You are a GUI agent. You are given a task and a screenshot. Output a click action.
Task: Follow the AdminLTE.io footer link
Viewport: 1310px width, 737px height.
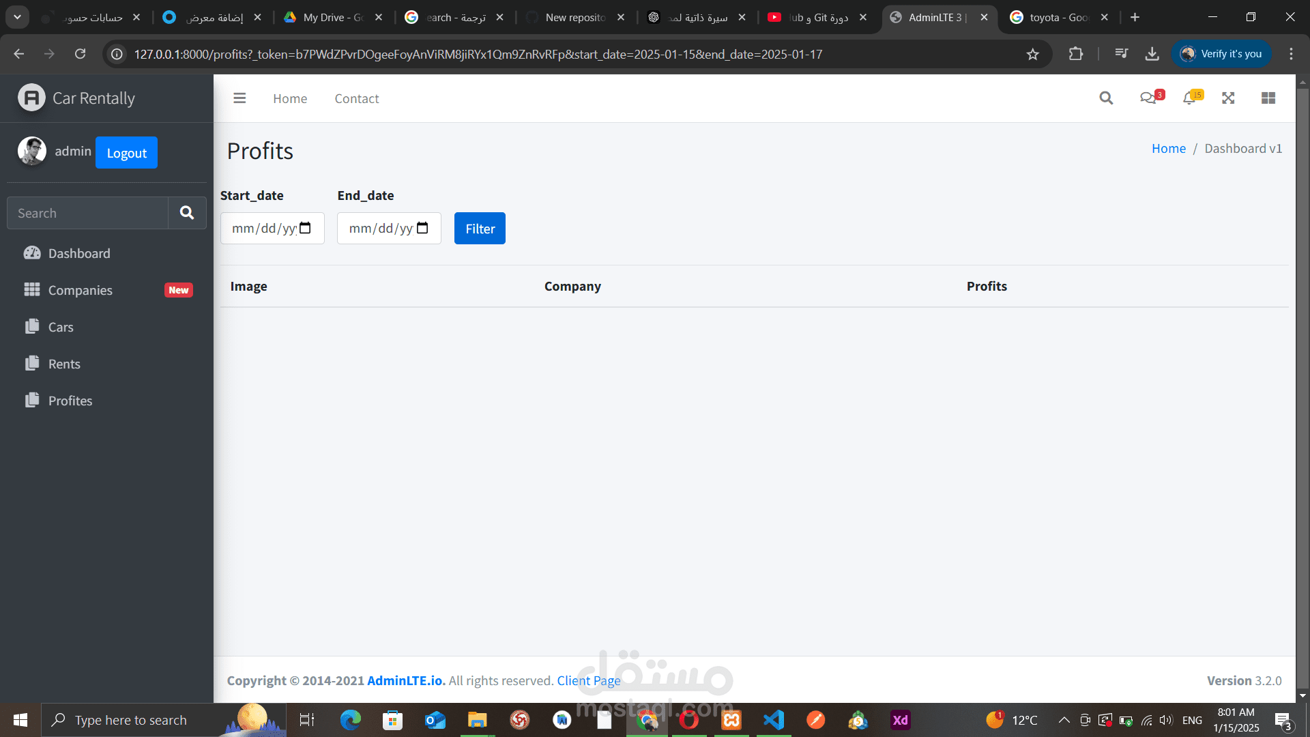click(x=405, y=680)
